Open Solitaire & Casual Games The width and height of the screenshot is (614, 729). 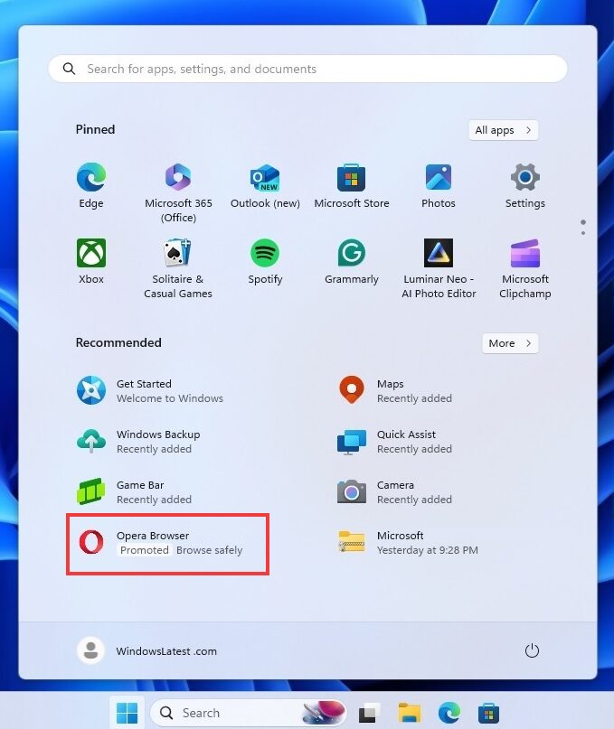point(178,268)
